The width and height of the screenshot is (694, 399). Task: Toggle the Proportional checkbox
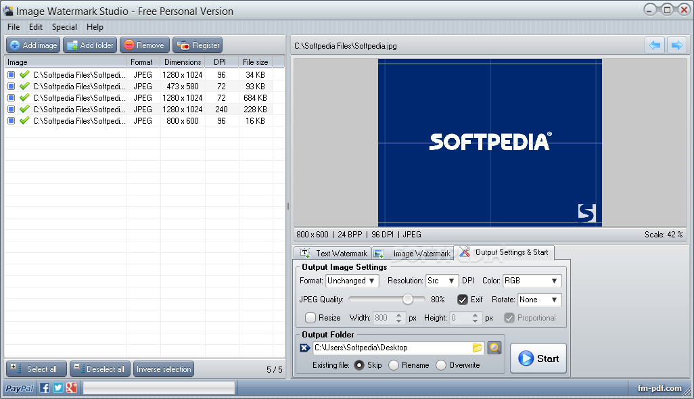(x=509, y=318)
